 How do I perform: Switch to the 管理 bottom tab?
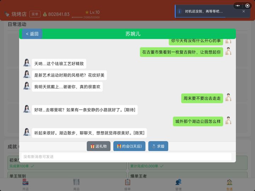[x=178, y=185]
